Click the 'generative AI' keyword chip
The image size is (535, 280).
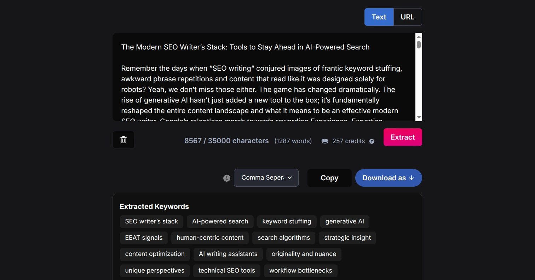(x=345, y=221)
